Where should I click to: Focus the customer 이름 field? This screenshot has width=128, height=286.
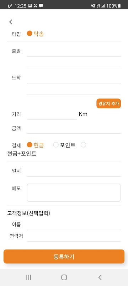[x=74, y=225]
